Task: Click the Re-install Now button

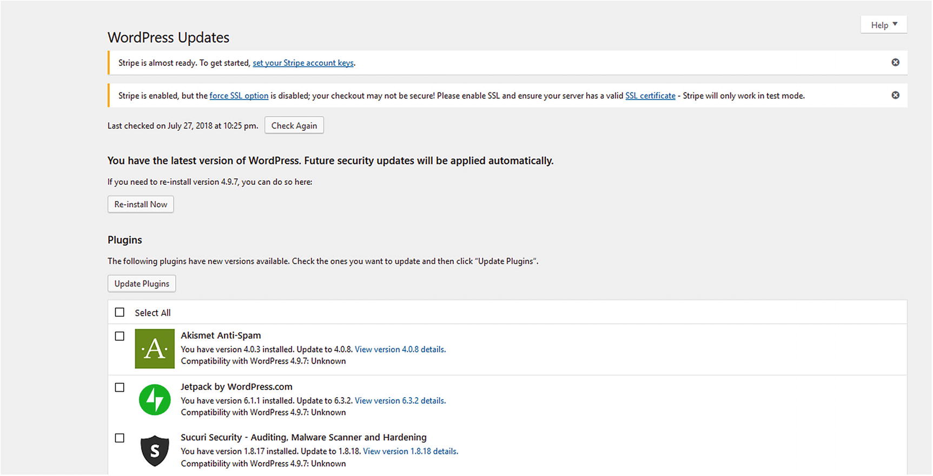Action: click(x=141, y=205)
